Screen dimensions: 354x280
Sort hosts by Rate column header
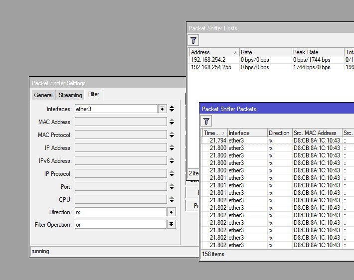click(265, 52)
